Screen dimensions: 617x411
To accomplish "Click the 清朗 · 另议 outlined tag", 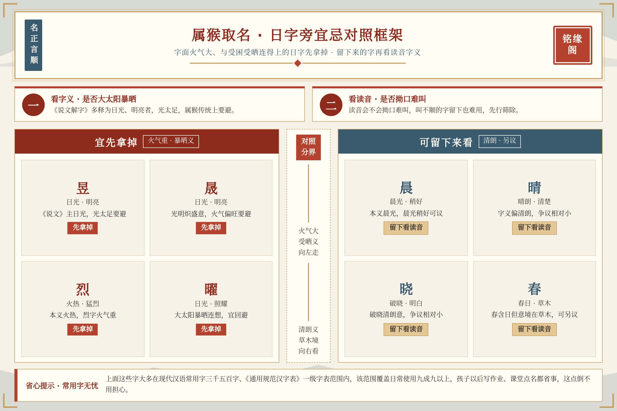I will pyautogui.click(x=500, y=141).
